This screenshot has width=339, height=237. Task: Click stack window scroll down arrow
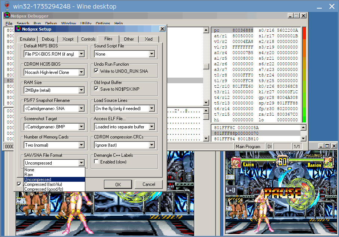click(x=303, y=138)
